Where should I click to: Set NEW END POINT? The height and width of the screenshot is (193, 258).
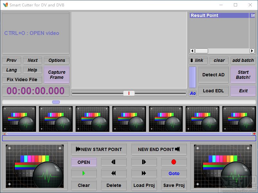click(159, 149)
